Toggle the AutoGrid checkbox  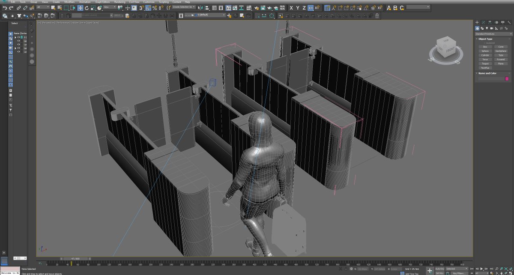(x=485, y=43)
